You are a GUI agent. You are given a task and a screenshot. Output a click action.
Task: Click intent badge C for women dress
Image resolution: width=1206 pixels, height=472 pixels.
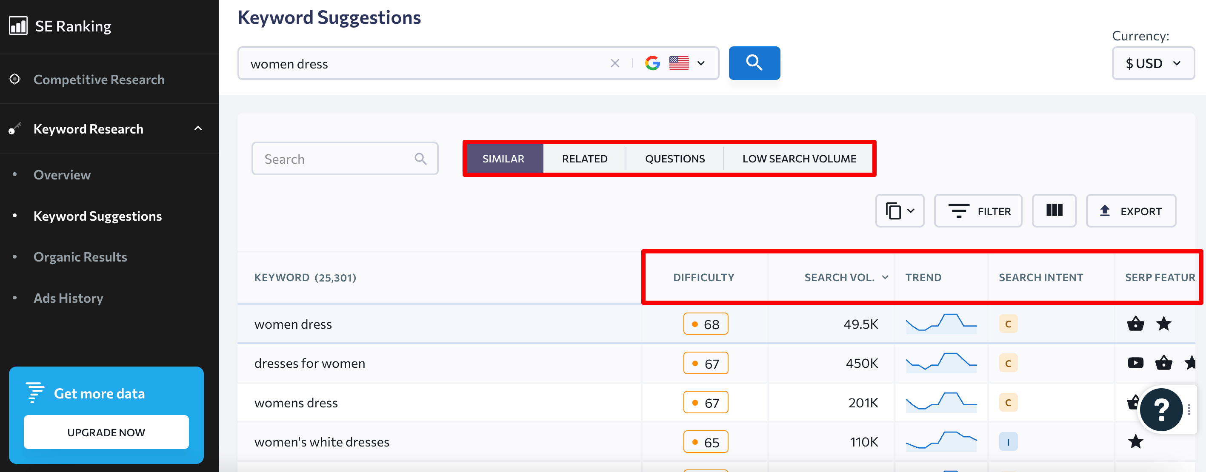click(x=1008, y=324)
